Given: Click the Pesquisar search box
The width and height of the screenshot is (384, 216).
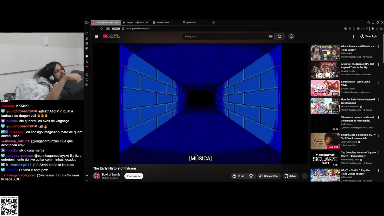Looking at the screenshot, I should coord(225,36).
